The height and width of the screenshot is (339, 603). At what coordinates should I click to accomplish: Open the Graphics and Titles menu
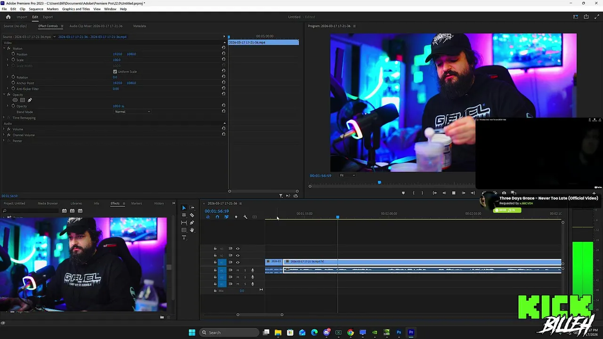point(76,9)
